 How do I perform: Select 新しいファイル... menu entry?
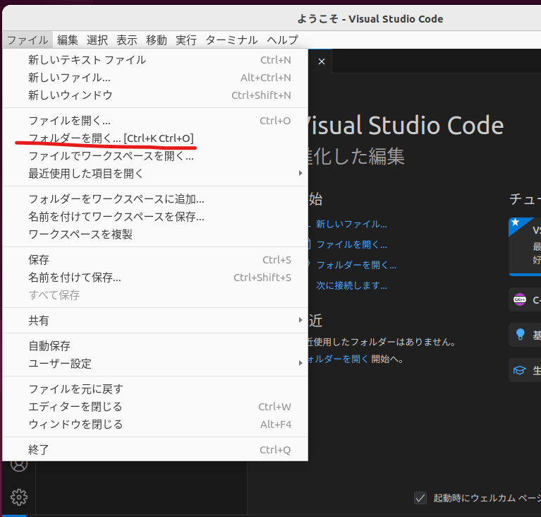pyautogui.click(x=155, y=78)
